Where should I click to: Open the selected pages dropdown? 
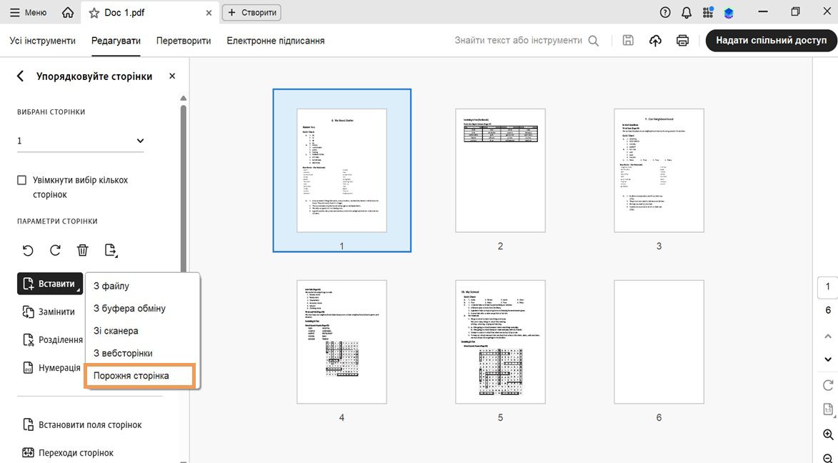point(80,141)
